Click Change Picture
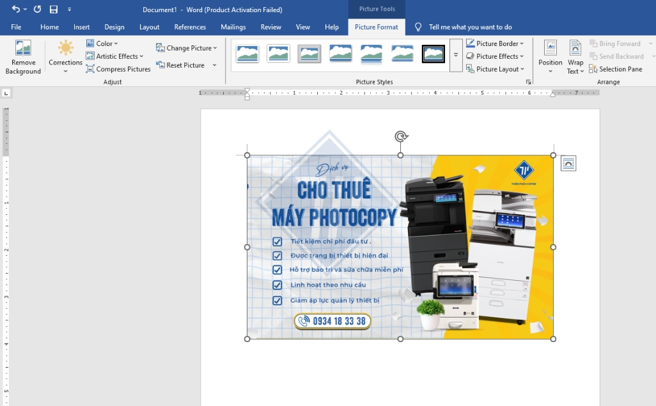The image size is (656, 406). 186,48
